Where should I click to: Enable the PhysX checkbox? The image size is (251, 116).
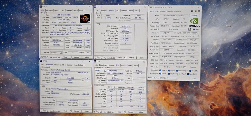pos(180,74)
